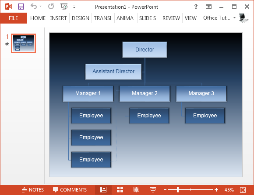Click the Save icon in quick access toolbar
Screen dimensions: 254x195
click(x=21, y=7)
